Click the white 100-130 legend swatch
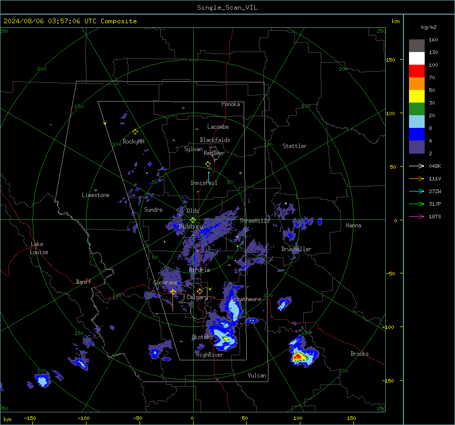This screenshot has width=455, height=425. 417,59
